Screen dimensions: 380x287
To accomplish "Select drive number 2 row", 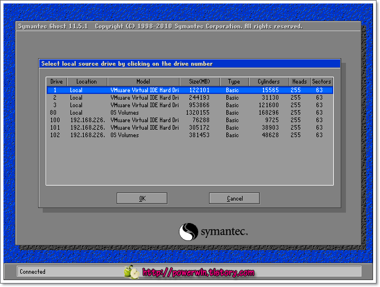I will 190,97.
